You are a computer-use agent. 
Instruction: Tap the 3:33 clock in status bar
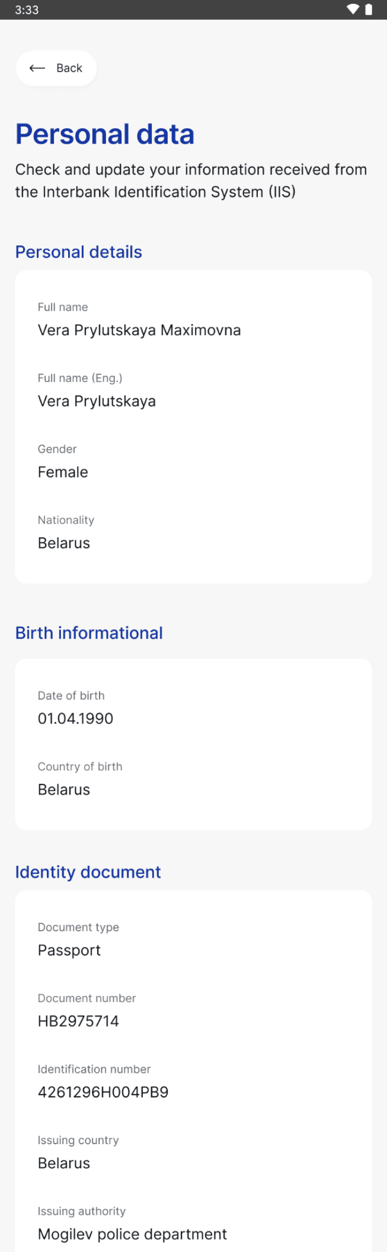26,10
